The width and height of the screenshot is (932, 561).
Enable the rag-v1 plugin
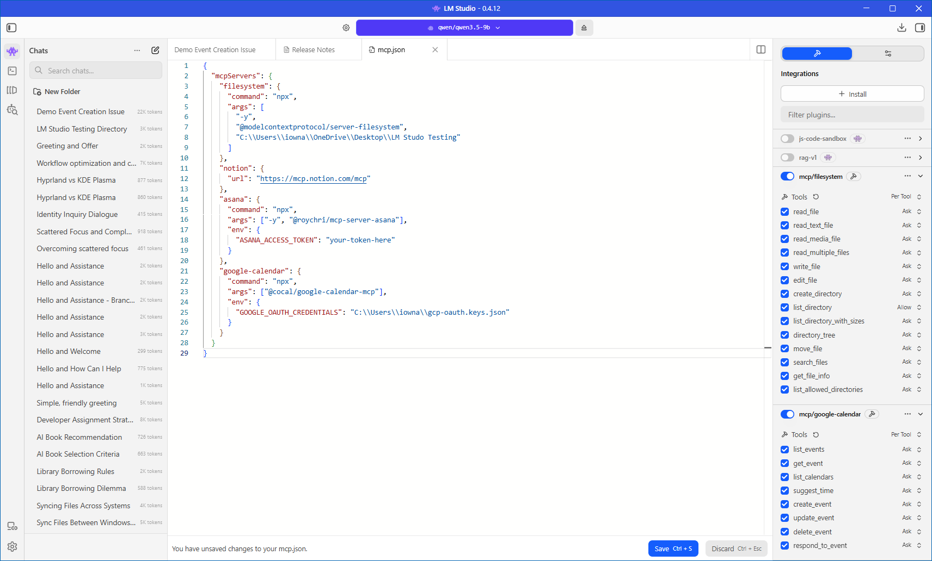(x=787, y=158)
